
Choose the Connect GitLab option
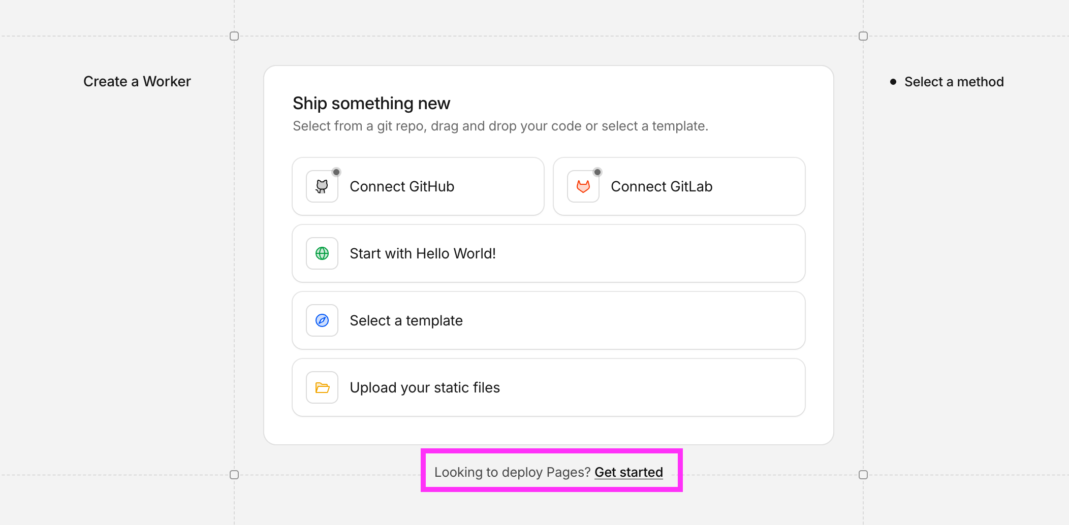click(679, 186)
